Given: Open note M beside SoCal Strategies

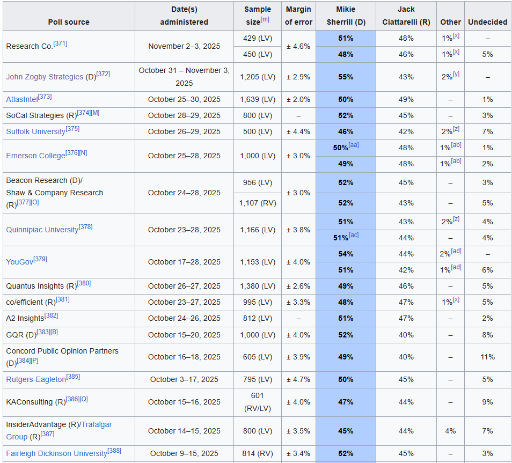Looking at the screenshot, I should coord(95,113).
